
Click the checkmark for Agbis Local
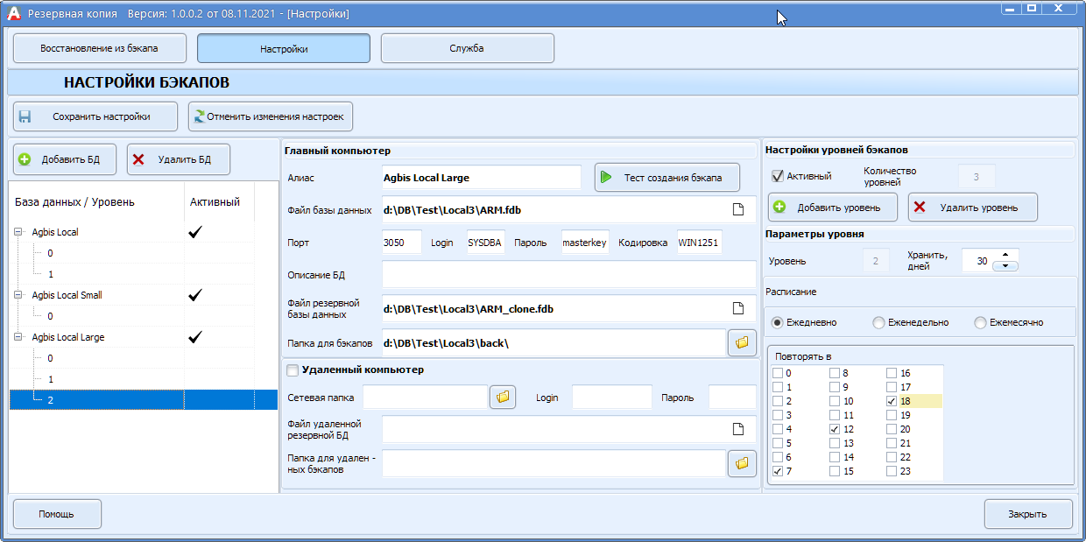click(195, 232)
